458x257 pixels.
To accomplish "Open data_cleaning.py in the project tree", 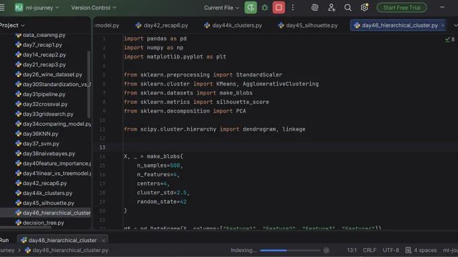I will 44,35.
